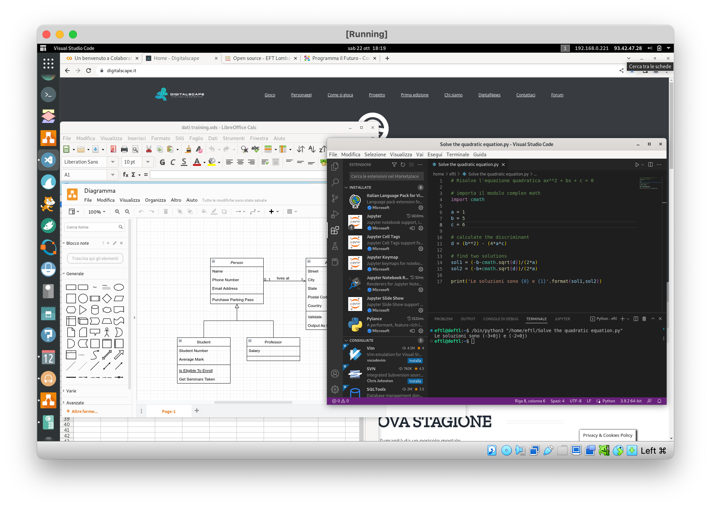Open the notifications bell in VS Code status bar
The height and width of the screenshot is (508, 711).
[659, 401]
